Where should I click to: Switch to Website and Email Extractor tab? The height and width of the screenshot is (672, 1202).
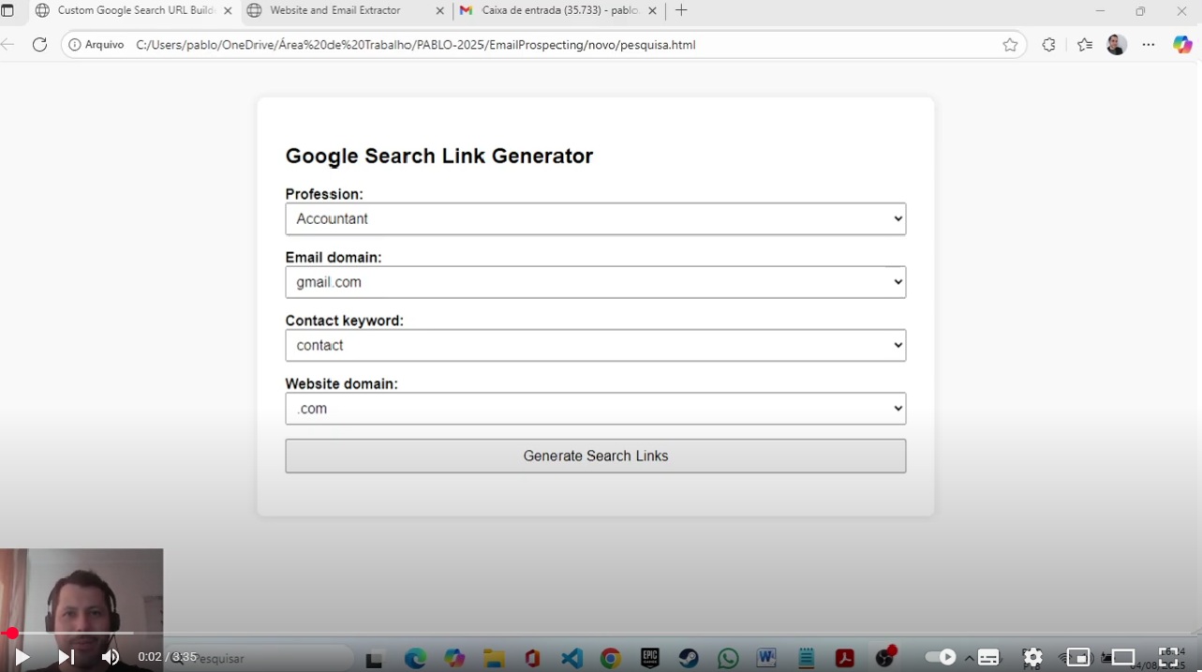335,11
